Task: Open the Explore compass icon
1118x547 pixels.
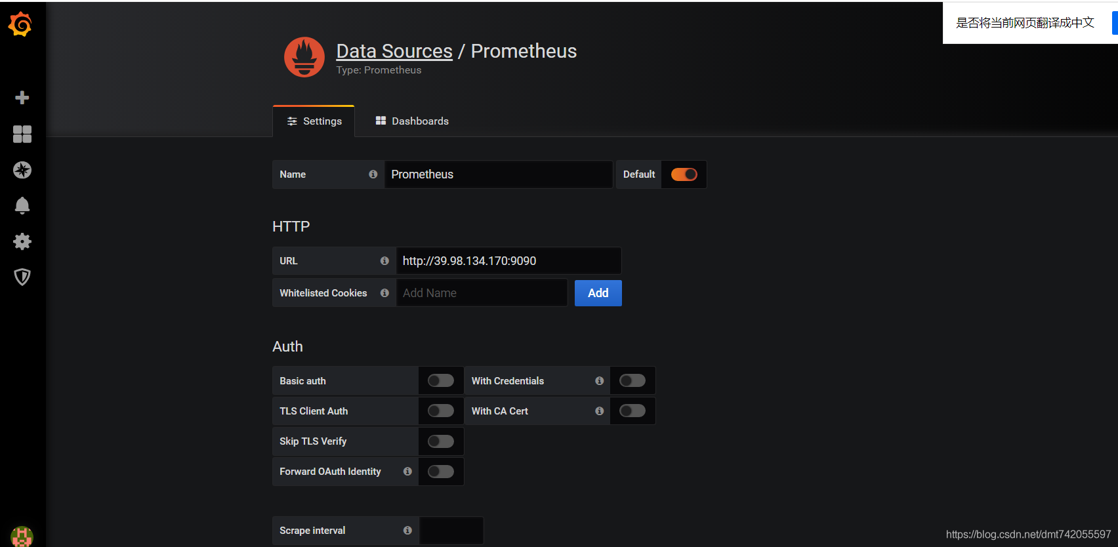Action: click(x=22, y=170)
